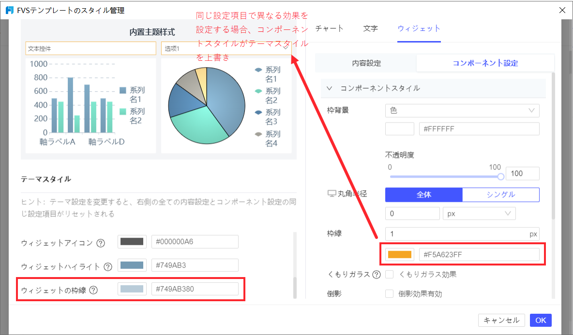Select シングル for corner radius

(501, 195)
